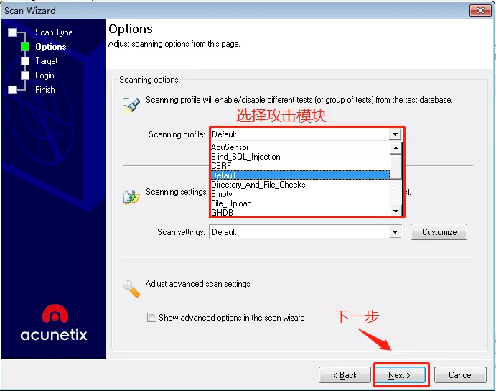496x391 pixels.
Task: Click the advanced settings wrench icon
Action: tap(131, 289)
